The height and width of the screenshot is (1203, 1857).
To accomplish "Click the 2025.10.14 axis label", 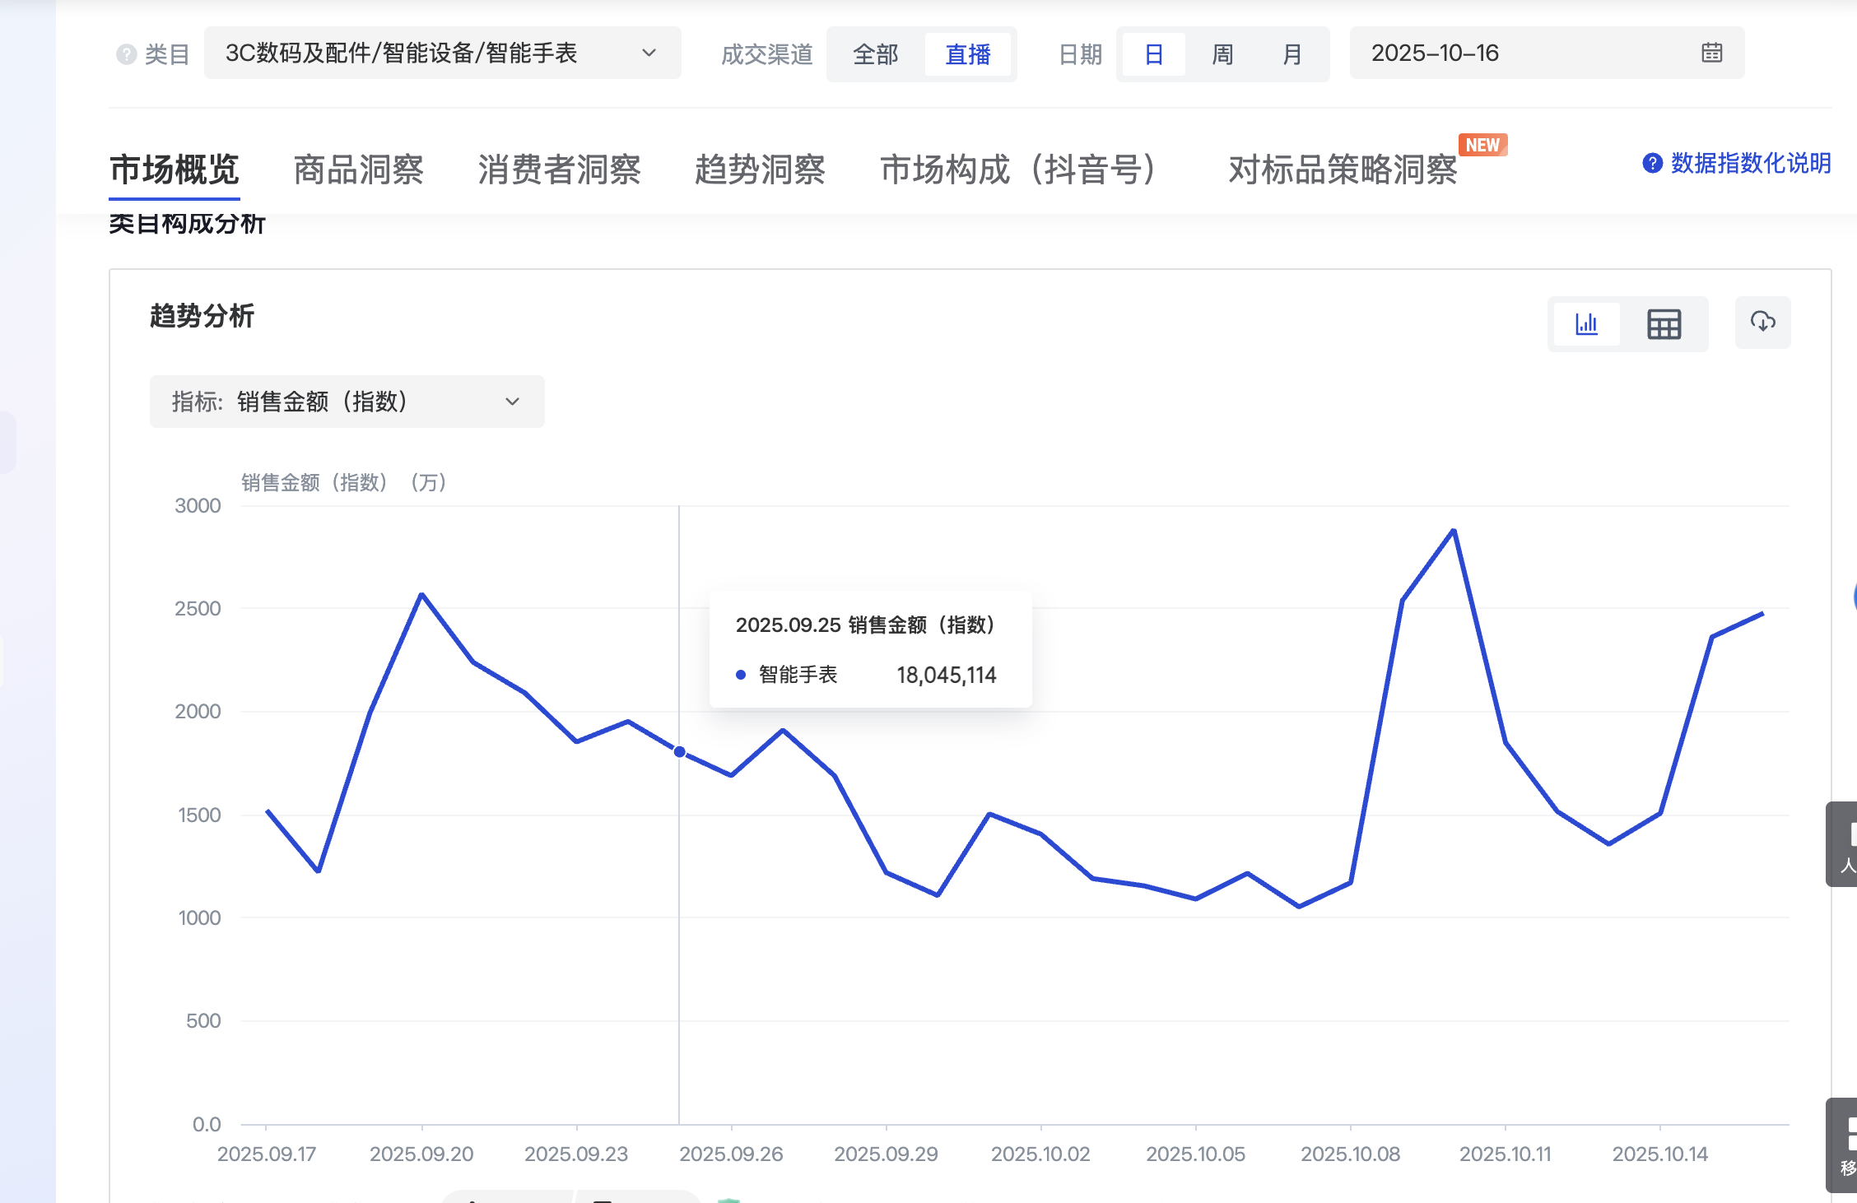I will (x=1659, y=1154).
